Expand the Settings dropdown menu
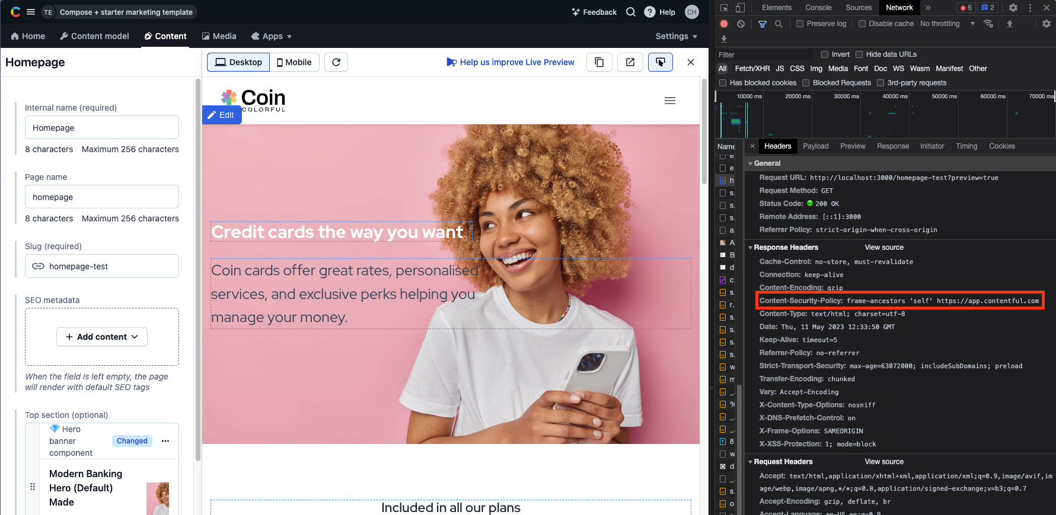The width and height of the screenshot is (1056, 515). click(676, 36)
